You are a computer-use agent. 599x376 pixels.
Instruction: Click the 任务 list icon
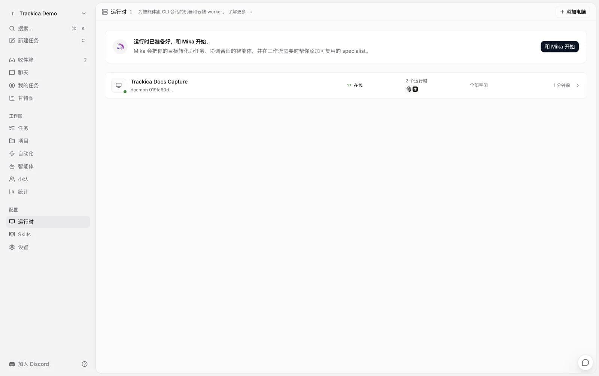(12, 128)
